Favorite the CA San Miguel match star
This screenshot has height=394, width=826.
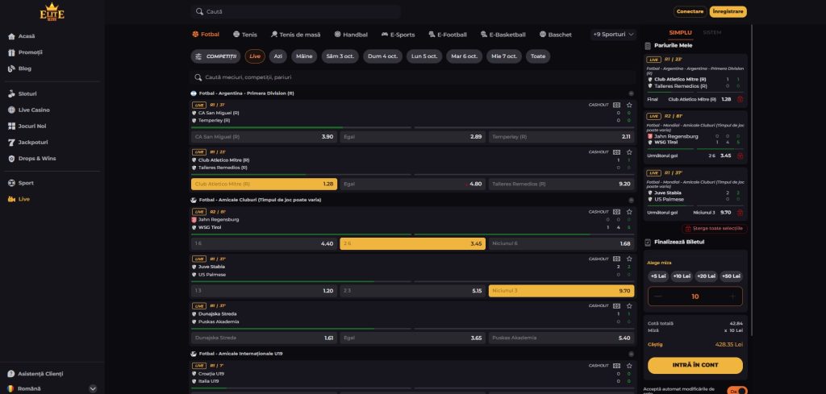(629, 105)
